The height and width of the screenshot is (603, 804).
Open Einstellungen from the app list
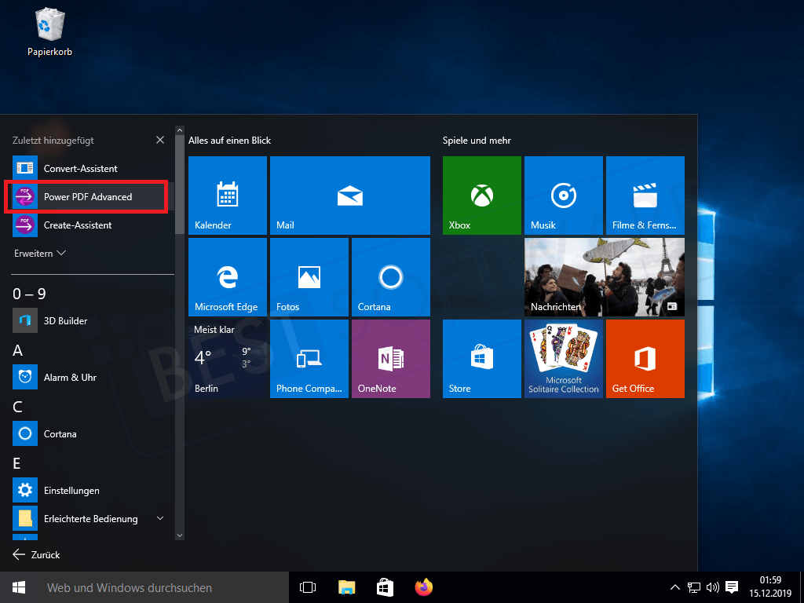(71, 491)
